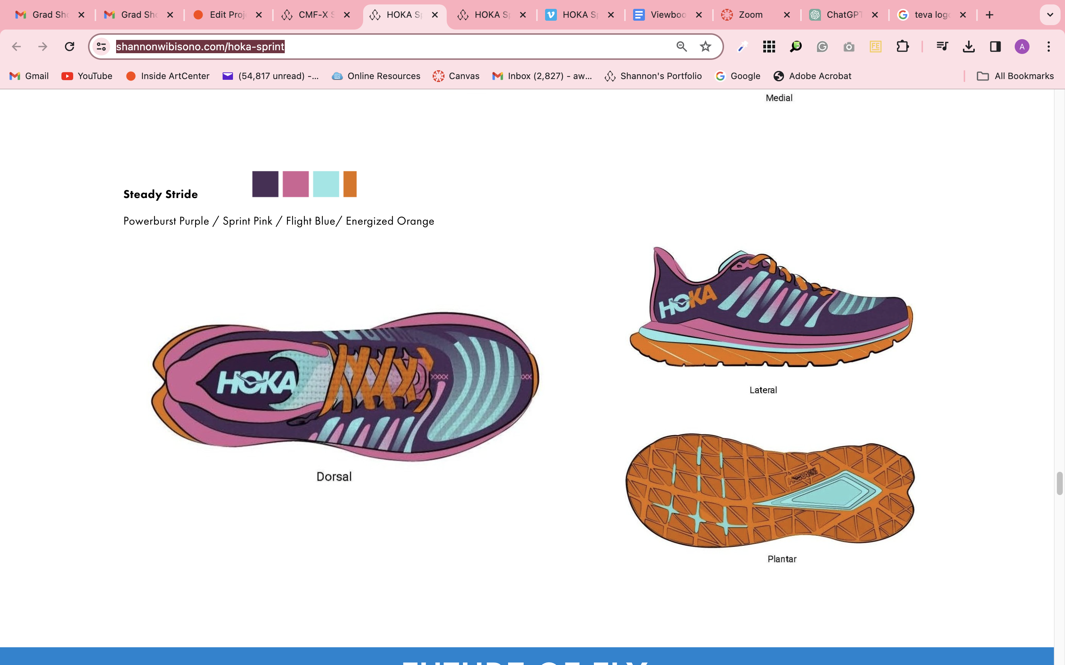
Task: Open the Inside ArtCenter bookmark
Action: click(x=168, y=76)
